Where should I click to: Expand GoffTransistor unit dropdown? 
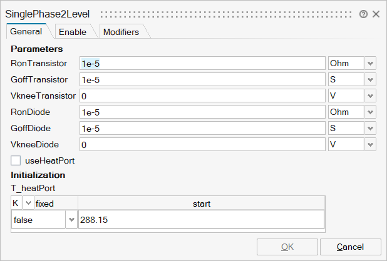tap(370, 79)
